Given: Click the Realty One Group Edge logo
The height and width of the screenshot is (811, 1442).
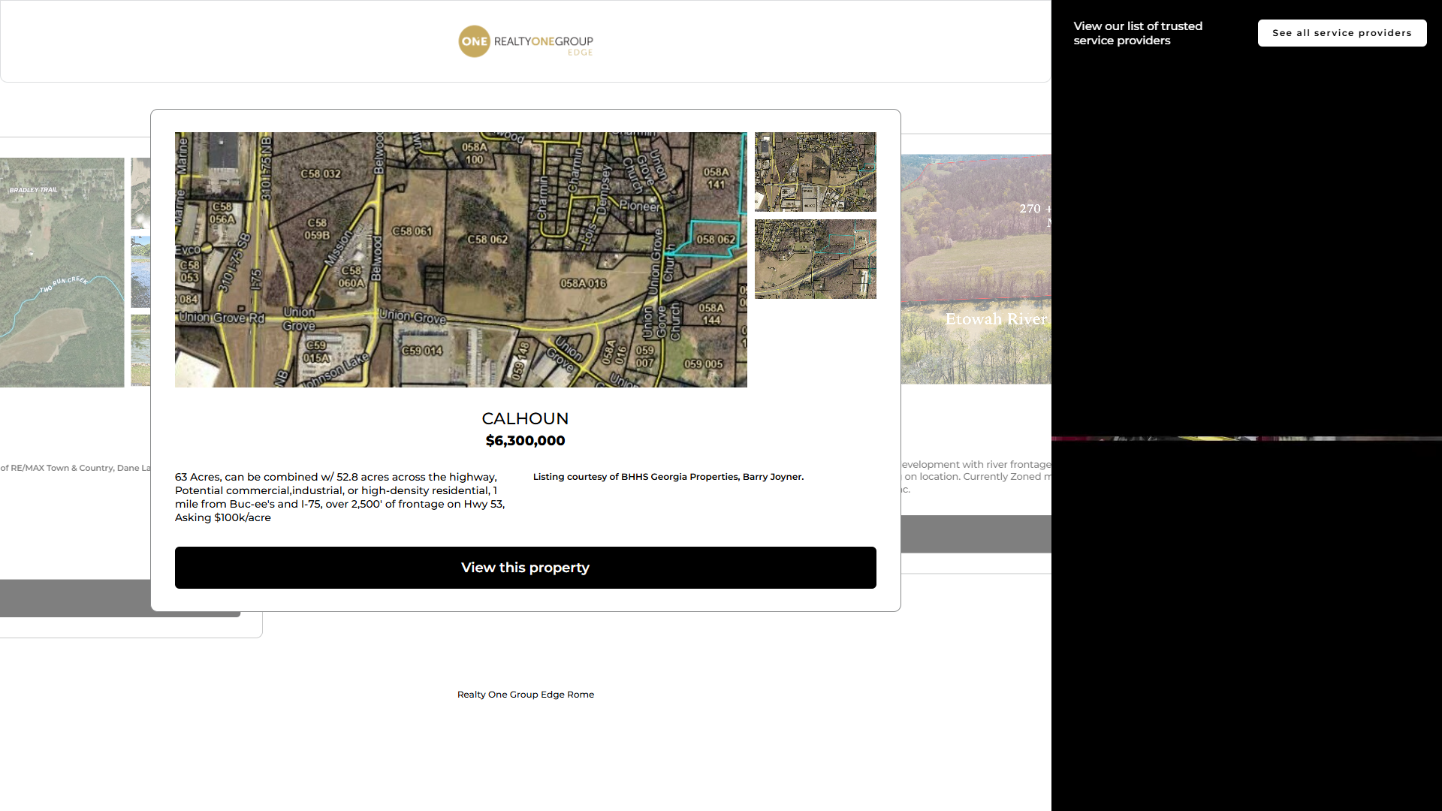Looking at the screenshot, I should click(x=526, y=41).
